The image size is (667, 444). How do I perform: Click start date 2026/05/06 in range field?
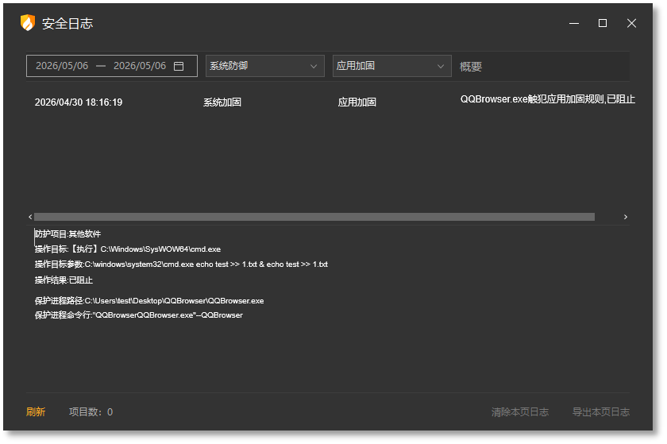tap(62, 66)
